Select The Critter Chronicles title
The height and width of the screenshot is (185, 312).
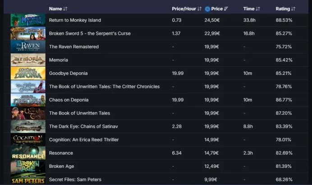tap(104, 87)
